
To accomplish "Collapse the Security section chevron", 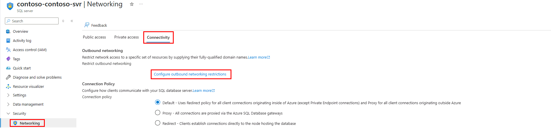I will [x=8, y=114].
